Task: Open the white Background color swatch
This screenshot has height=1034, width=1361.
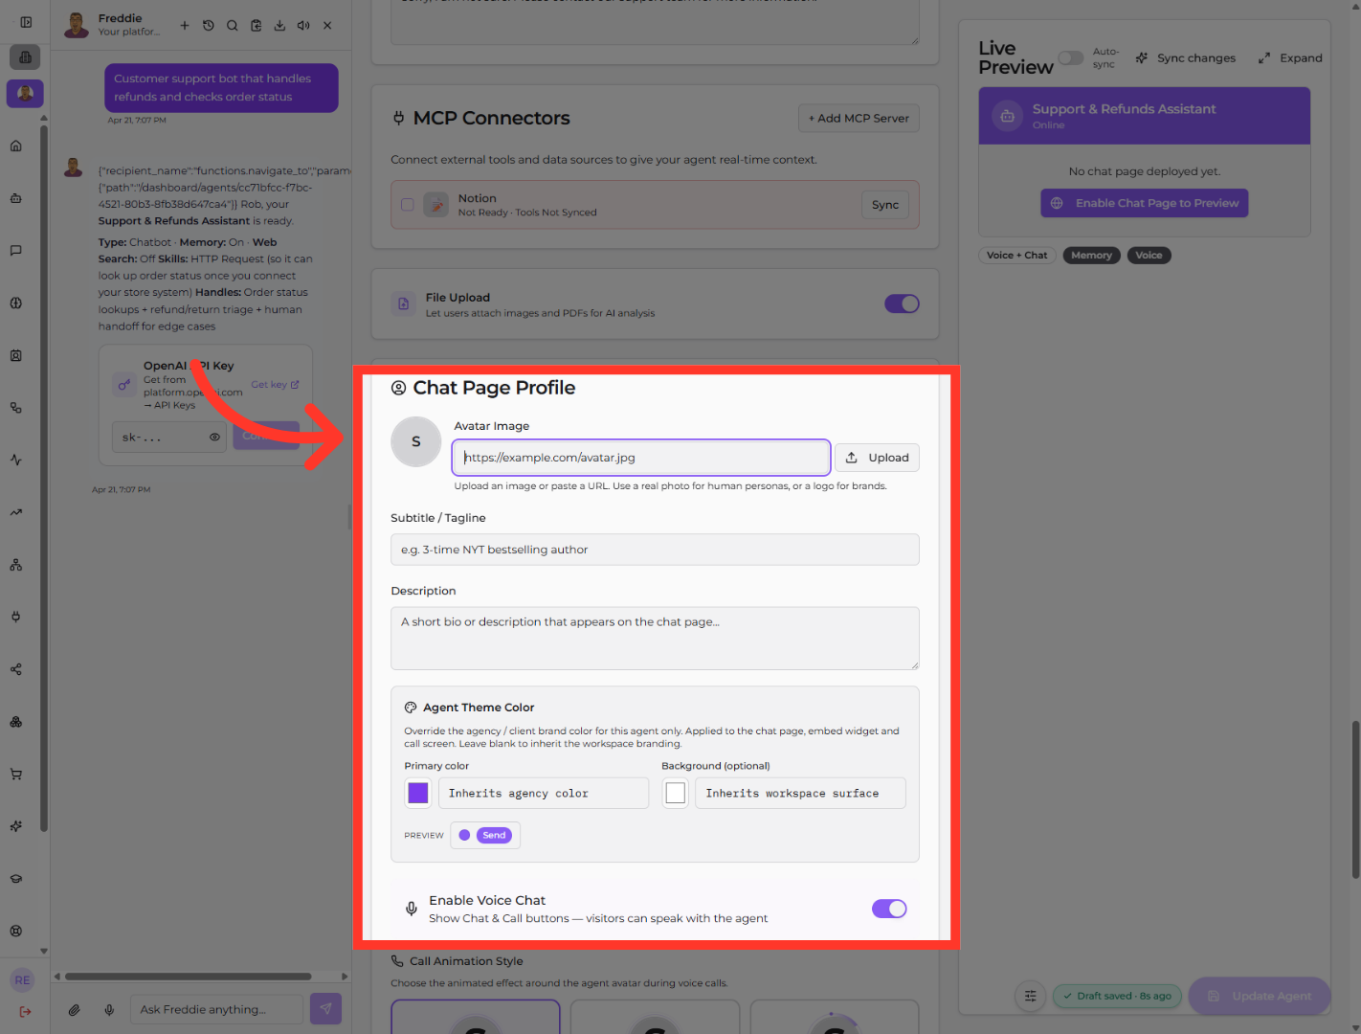Action: pyautogui.click(x=676, y=793)
